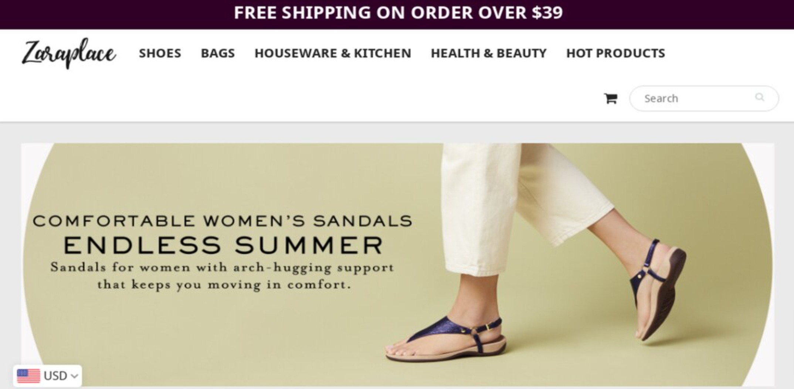Open the BAGS menu category
This screenshot has width=794, height=389.
(x=218, y=53)
